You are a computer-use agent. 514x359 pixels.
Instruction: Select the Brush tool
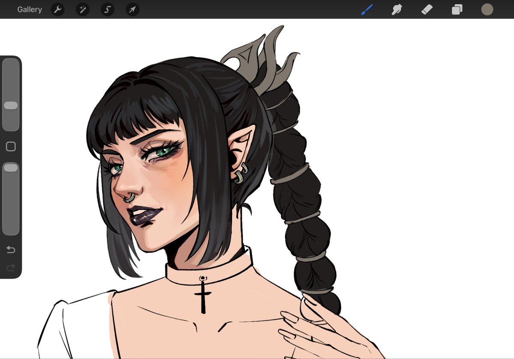pyautogui.click(x=367, y=9)
